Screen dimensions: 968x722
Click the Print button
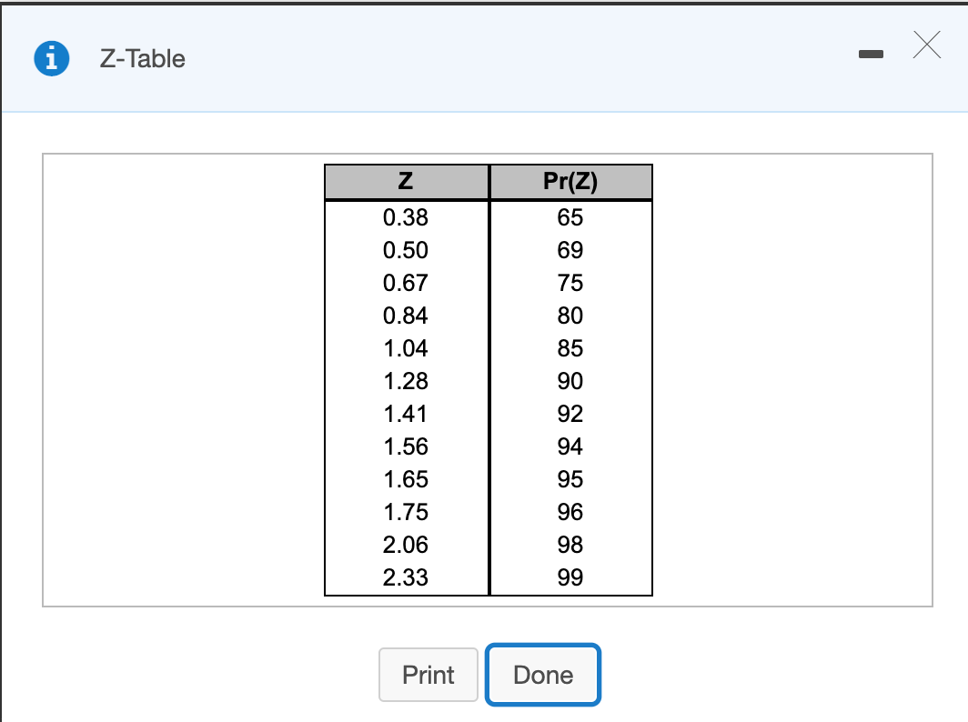(428, 675)
